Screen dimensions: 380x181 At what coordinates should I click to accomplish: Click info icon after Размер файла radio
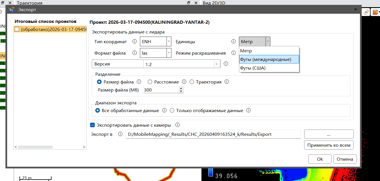pyautogui.click(x=139, y=82)
